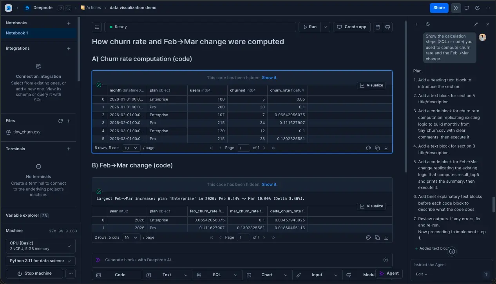The height and width of the screenshot is (284, 496).
Task: Go to next page of first table
Action: [264, 148]
